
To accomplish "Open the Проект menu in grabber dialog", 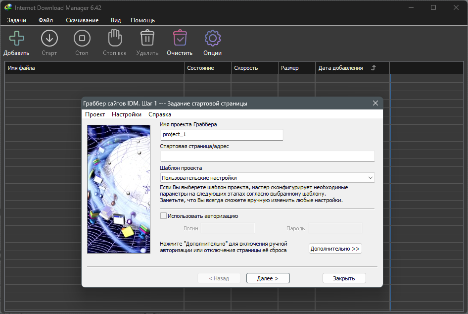I will [x=95, y=114].
